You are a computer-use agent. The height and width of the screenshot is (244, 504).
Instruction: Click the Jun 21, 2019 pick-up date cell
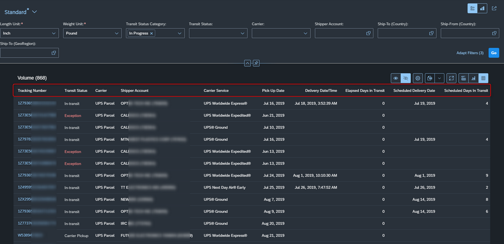(x=273, y=115)
